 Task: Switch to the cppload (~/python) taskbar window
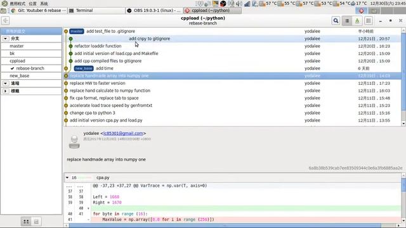213,10
